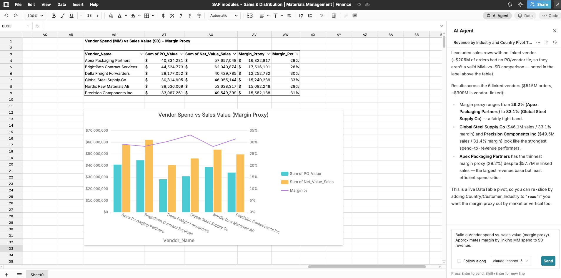
Task: Open notifications bell
Action: pyautogui.click(x=510, y=4)
